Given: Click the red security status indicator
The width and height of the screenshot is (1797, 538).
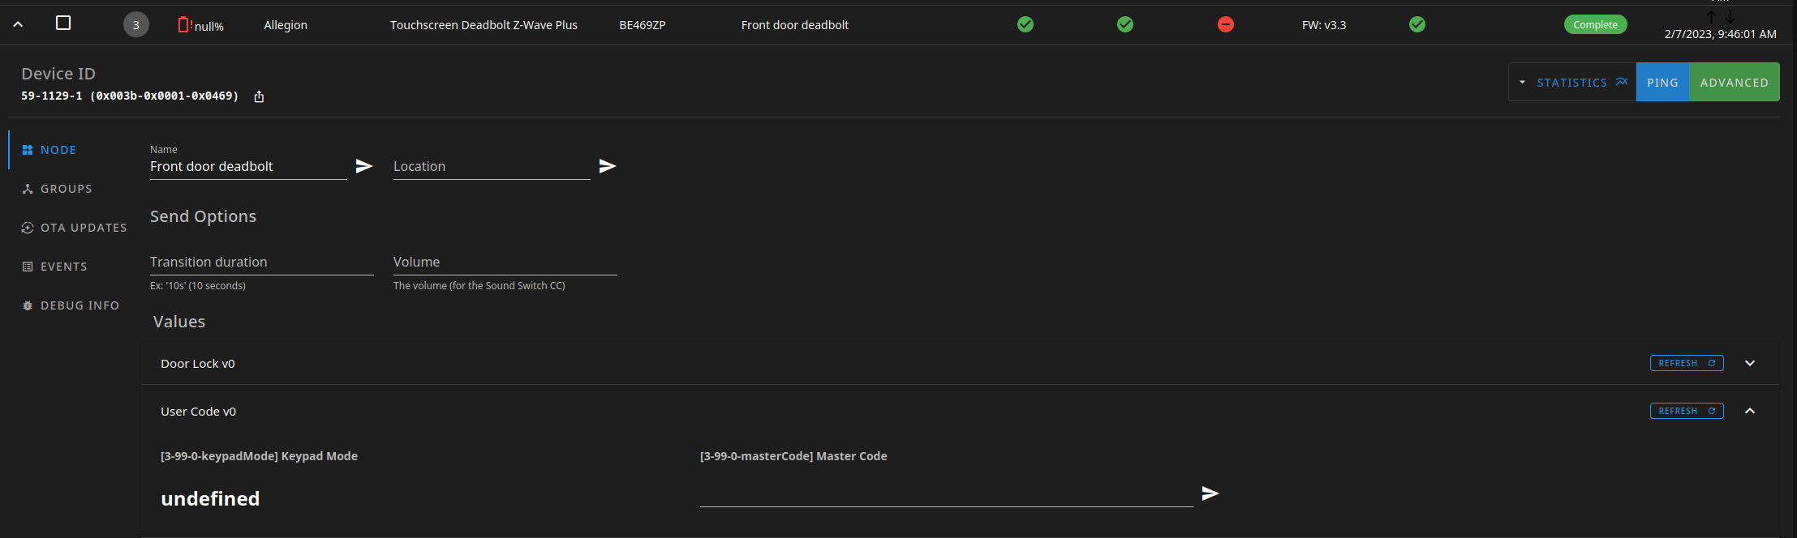Looking at the screenshot, I should click(1225, 24).
